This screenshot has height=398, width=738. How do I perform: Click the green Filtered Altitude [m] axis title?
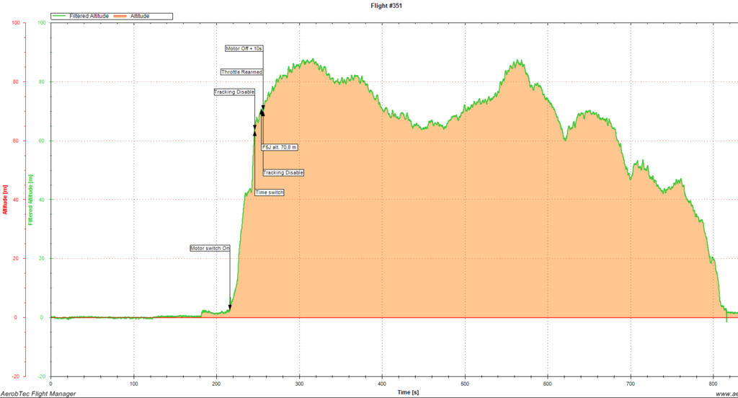(x=30, y=199)
